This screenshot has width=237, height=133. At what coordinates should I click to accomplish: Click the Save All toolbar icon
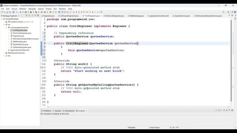point(10,12)
